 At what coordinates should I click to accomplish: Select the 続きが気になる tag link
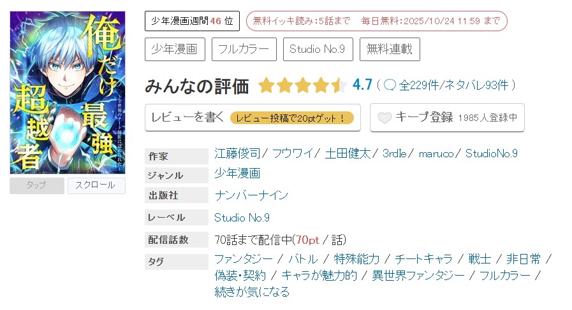point(252,292)
